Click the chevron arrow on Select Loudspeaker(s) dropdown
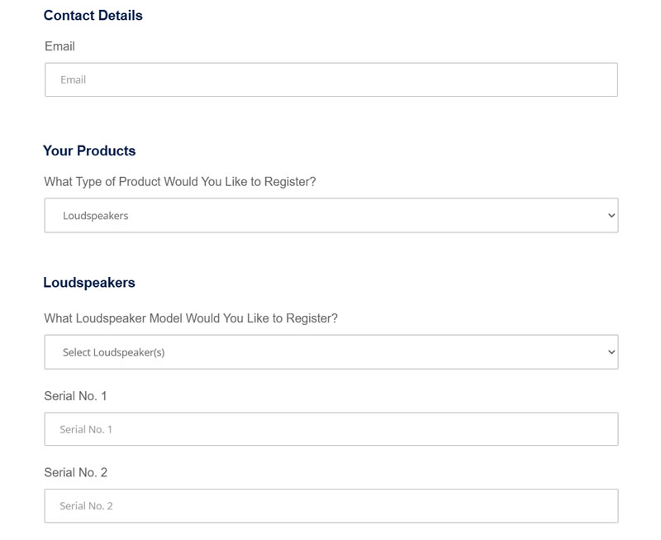Viewport: 661px width, 540px height. (611, 352)
